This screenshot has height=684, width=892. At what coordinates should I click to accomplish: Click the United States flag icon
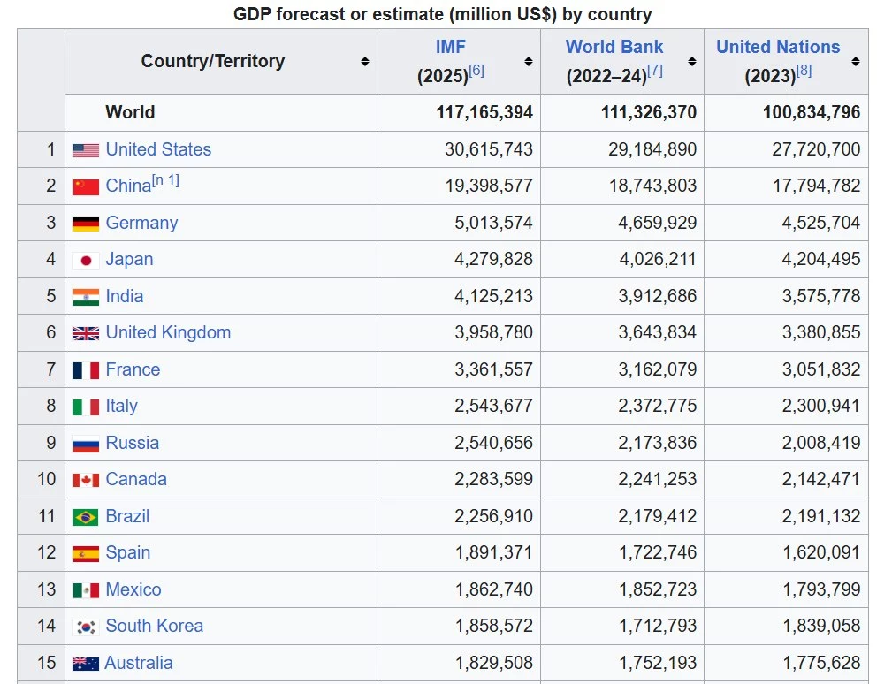[86, 150]
